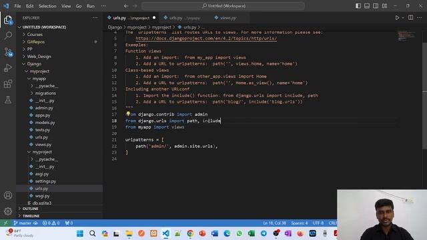Viewport: 427px width, 240px height.
Task: Go forward with the navigation arrow
Action: [135, 6]
